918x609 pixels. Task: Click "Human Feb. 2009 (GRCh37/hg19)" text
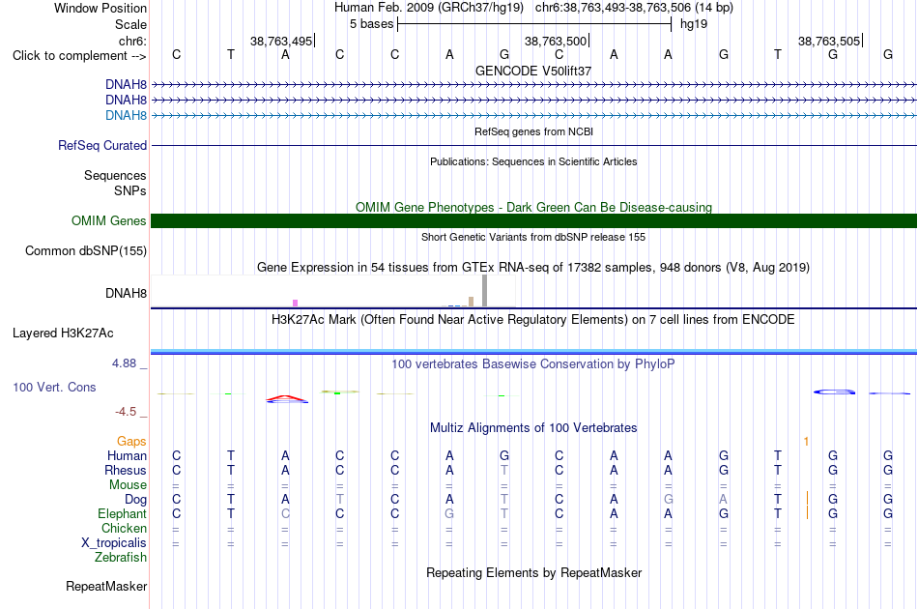click(428, 8)
